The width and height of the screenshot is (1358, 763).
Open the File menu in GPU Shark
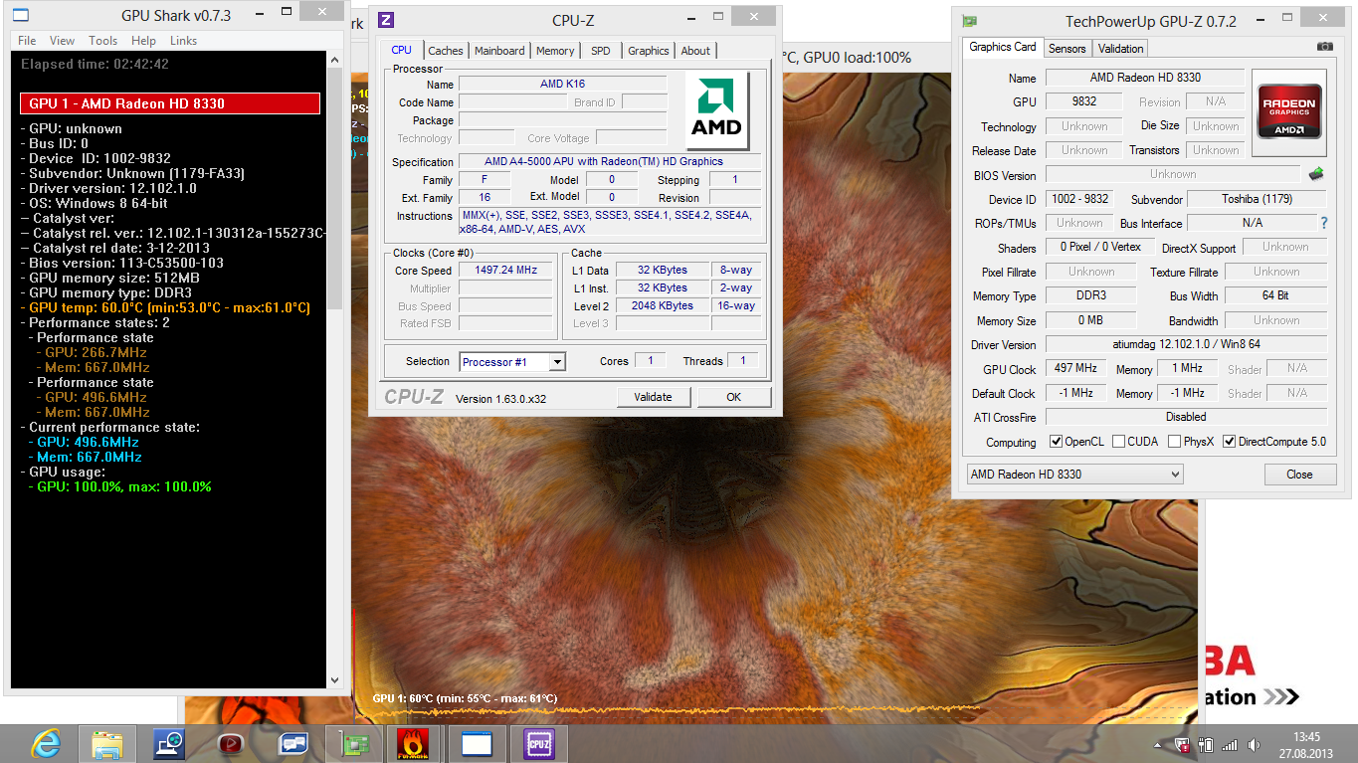tap(27, 41)
